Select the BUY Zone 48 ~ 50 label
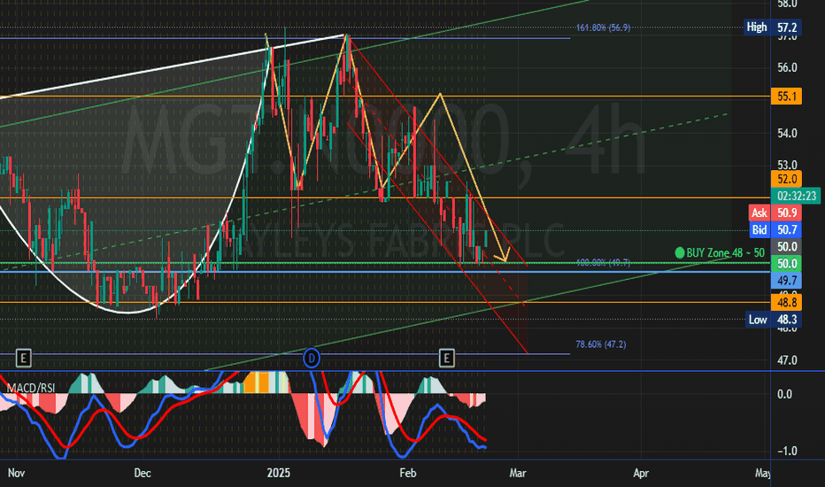Image resolution: width=825 pixels, height=487 pixels. click(720, 252)
